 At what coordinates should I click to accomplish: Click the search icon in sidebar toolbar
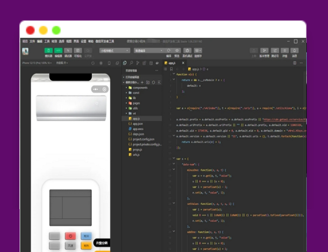point(131,63)
